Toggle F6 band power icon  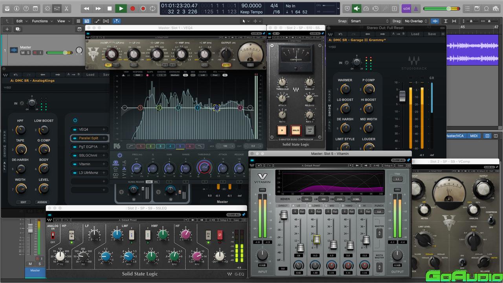point(120,155)
